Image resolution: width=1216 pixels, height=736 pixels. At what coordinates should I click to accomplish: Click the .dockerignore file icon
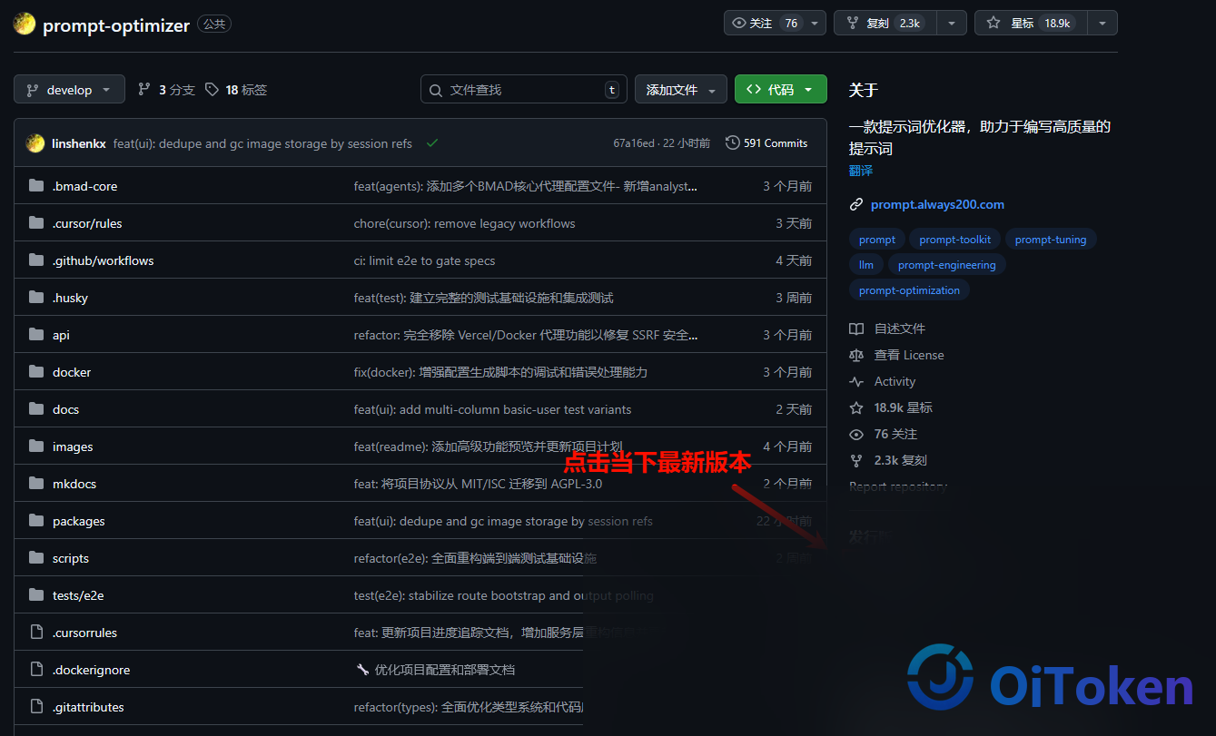[x=36, y=670]
